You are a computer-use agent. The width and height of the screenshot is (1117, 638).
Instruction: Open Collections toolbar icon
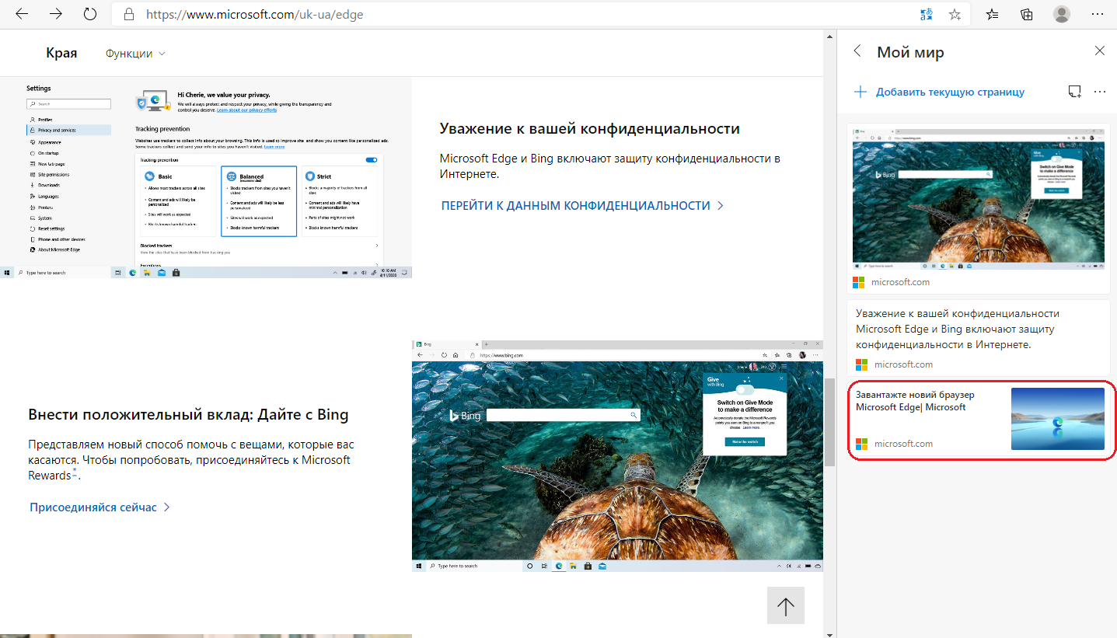point(1027,14)
